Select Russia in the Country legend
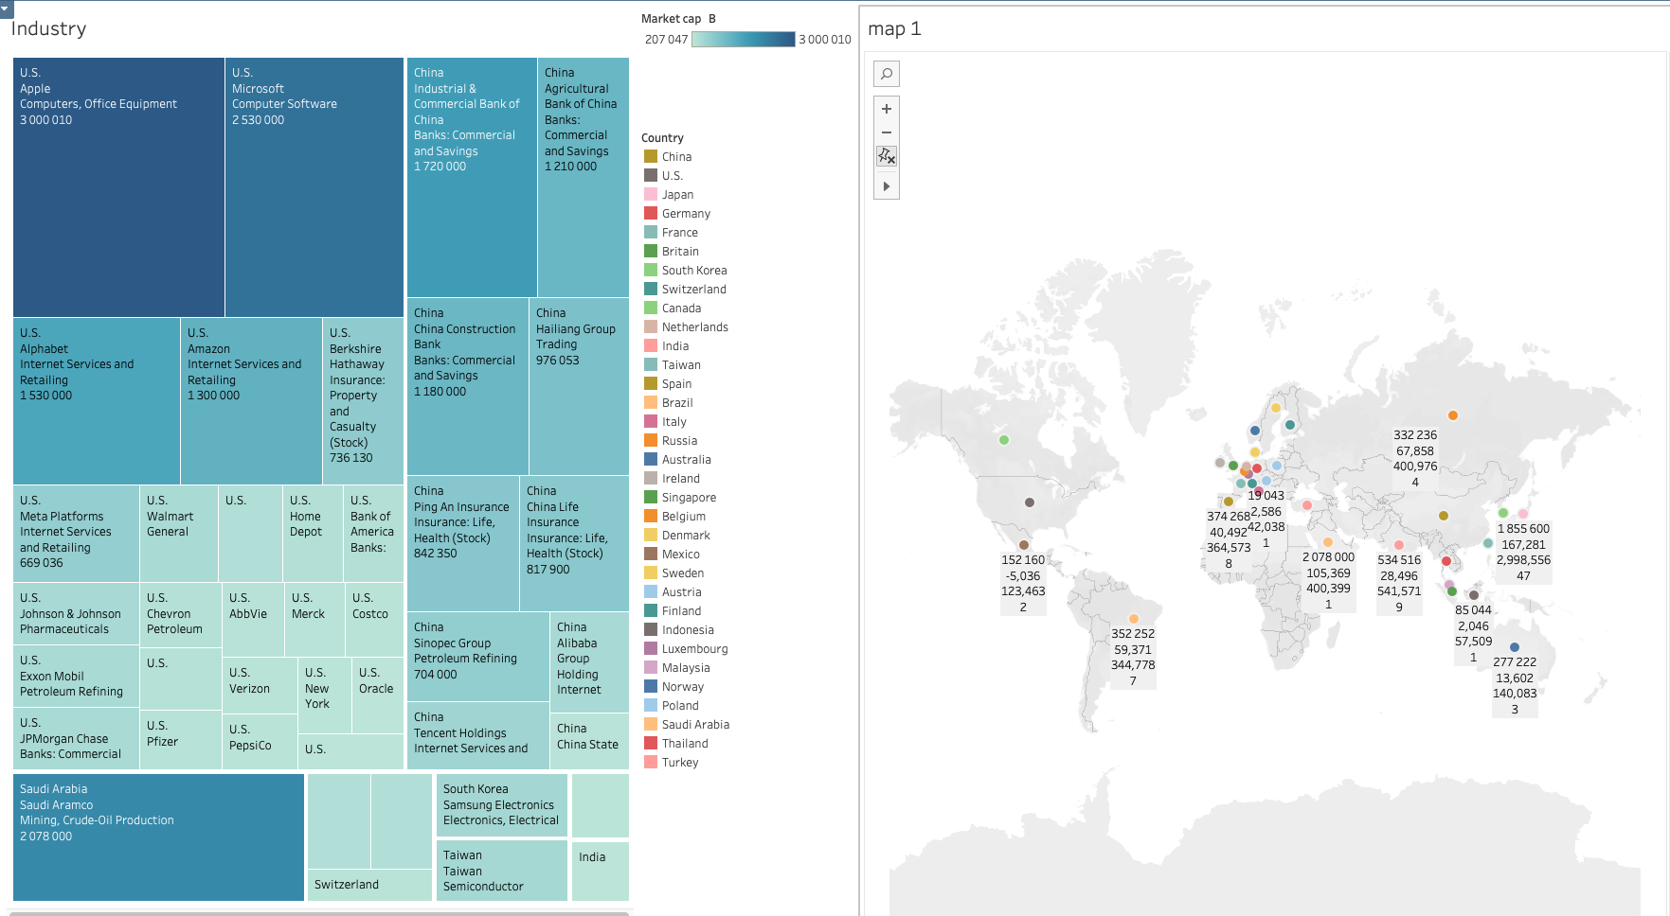 tap(679, 441)
